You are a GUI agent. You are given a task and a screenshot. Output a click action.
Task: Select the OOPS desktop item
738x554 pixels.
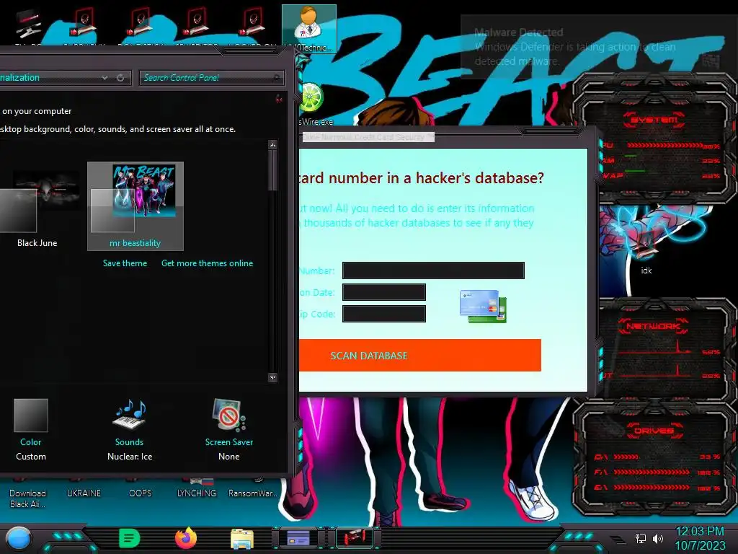click(141, 493)
